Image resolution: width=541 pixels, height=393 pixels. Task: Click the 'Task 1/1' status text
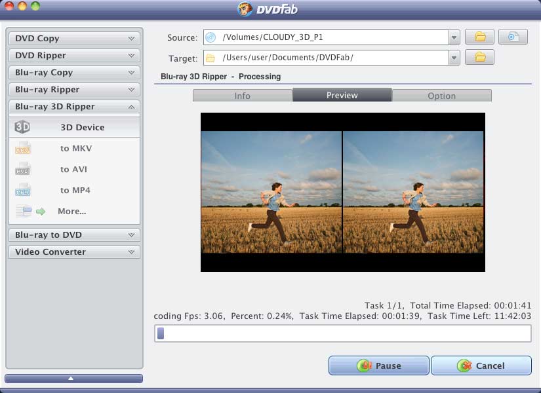[384, 305]
